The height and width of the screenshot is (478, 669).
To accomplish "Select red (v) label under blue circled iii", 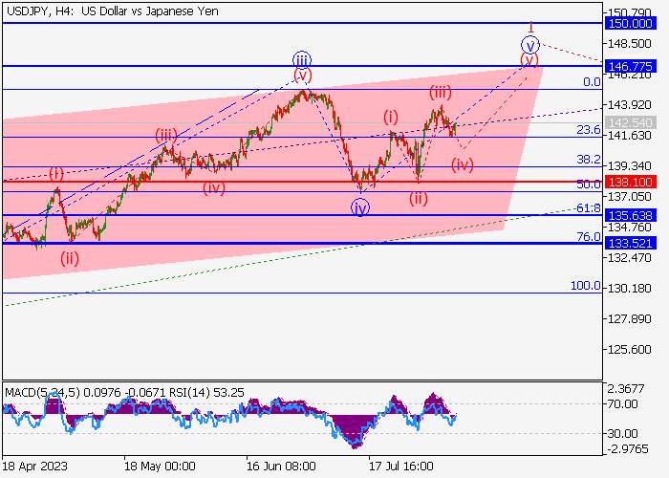I will point(303,76).
